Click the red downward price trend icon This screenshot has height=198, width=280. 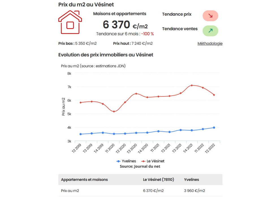(x=210, y=16)
